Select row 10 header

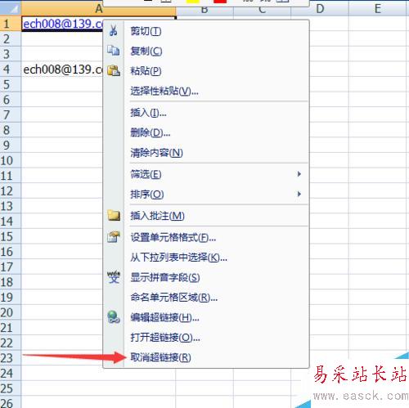coord(11,160)
